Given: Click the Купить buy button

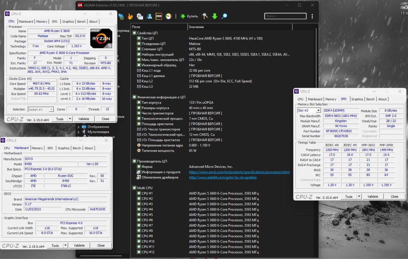Looking at the screenshot, I should click(x=192, y=16).
